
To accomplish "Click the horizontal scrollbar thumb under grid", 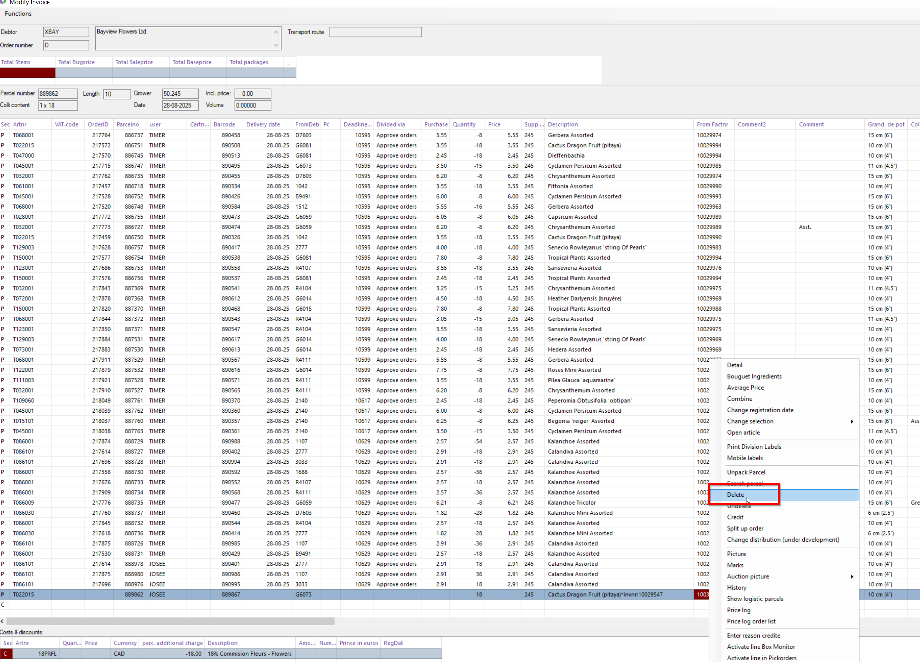I will (x=170, y=621).
